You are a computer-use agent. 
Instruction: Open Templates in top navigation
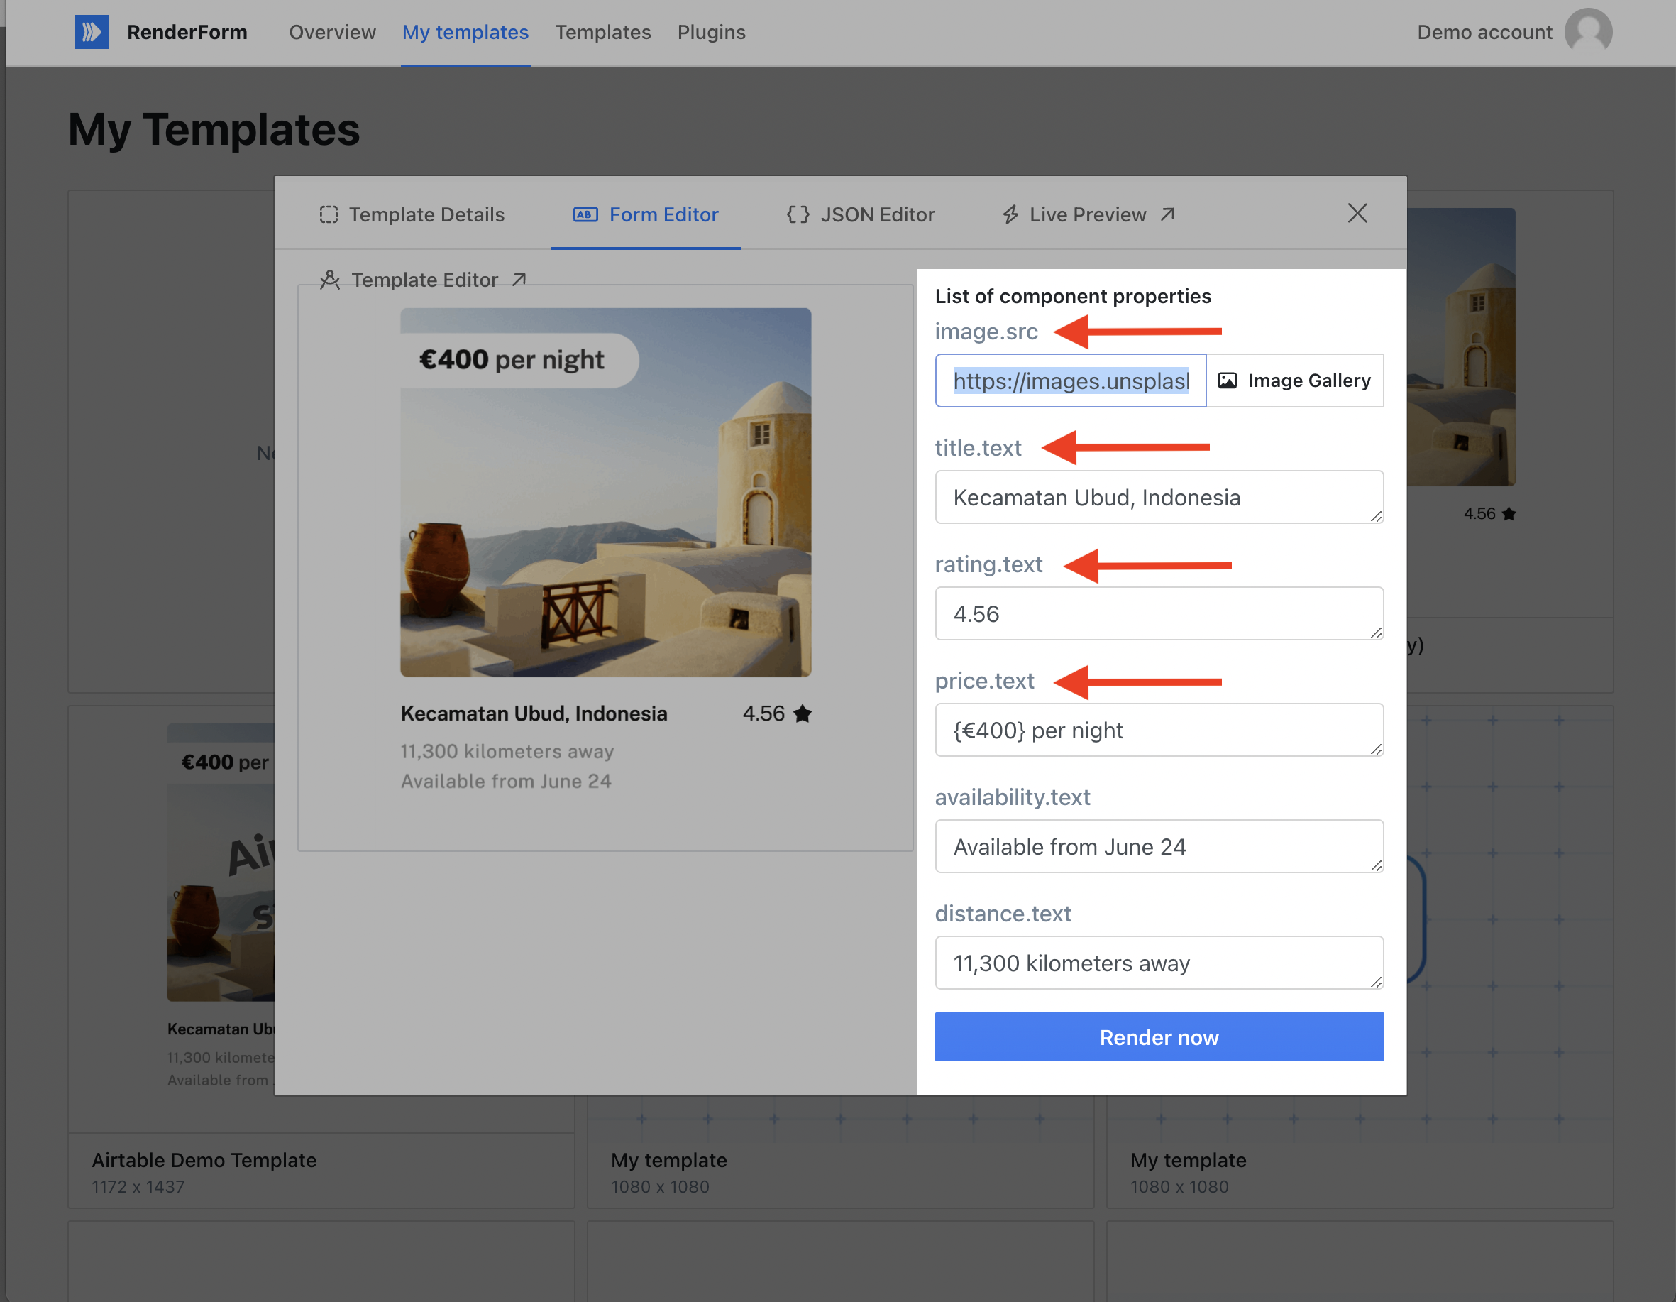[602, 32]
